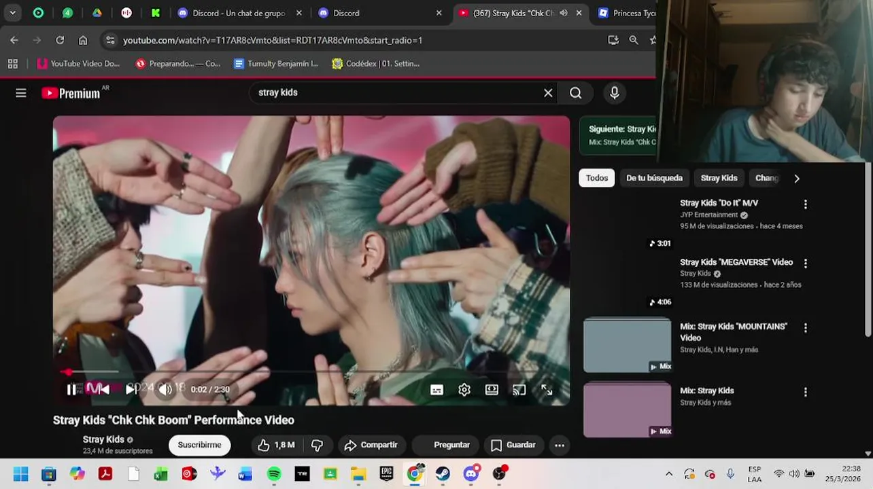
Task: Open 'Tumulty Benjamín' bookmark
Action: tap(276, 64)
